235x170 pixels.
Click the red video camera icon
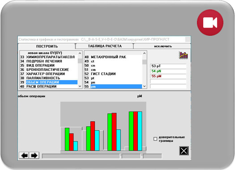[210, 23]
